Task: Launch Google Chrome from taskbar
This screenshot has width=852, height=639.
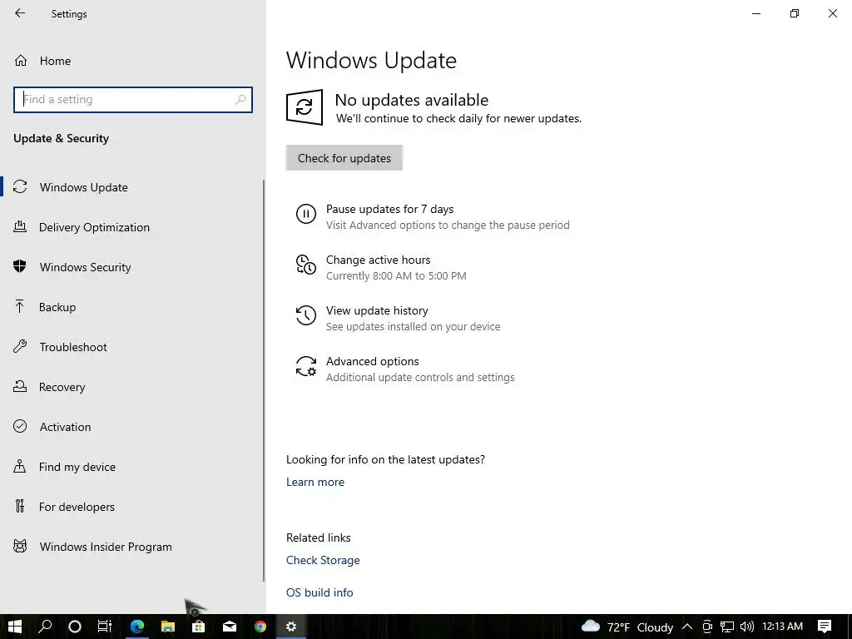Action: click(x=260, y=627)
